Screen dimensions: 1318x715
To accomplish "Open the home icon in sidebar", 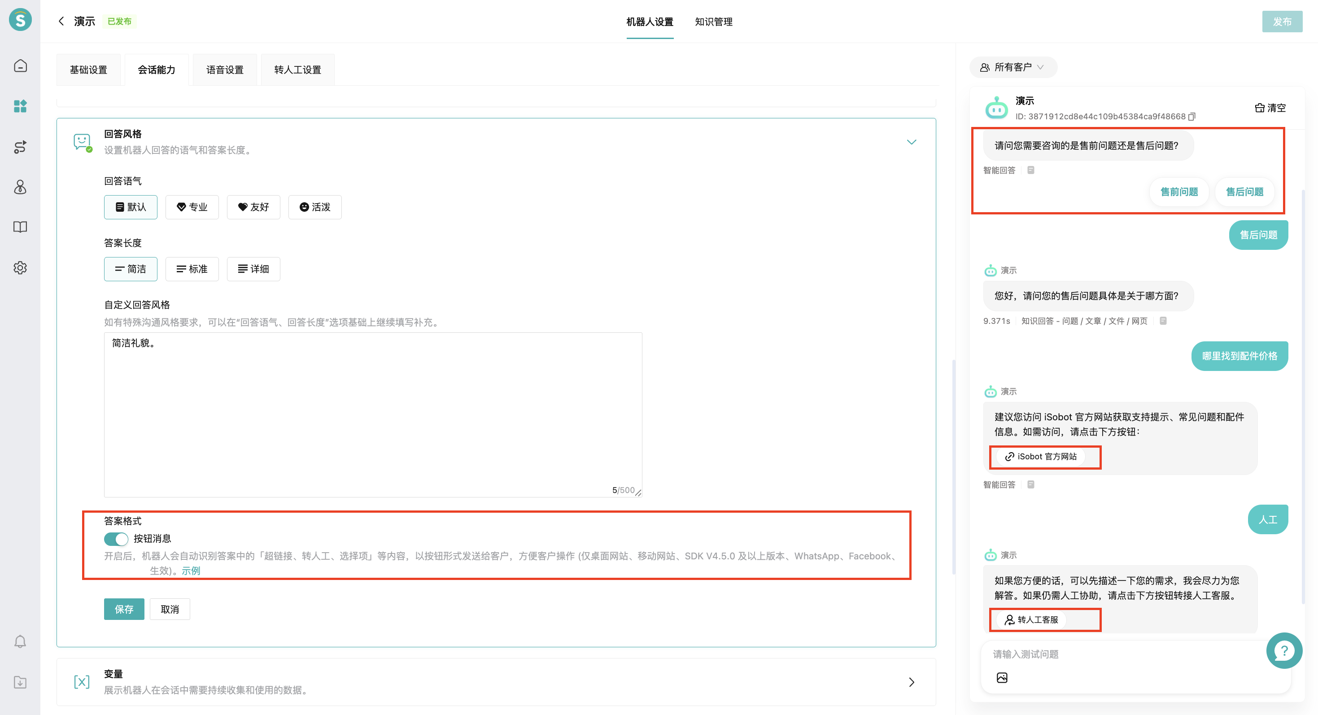I will (x=20, y=66).
